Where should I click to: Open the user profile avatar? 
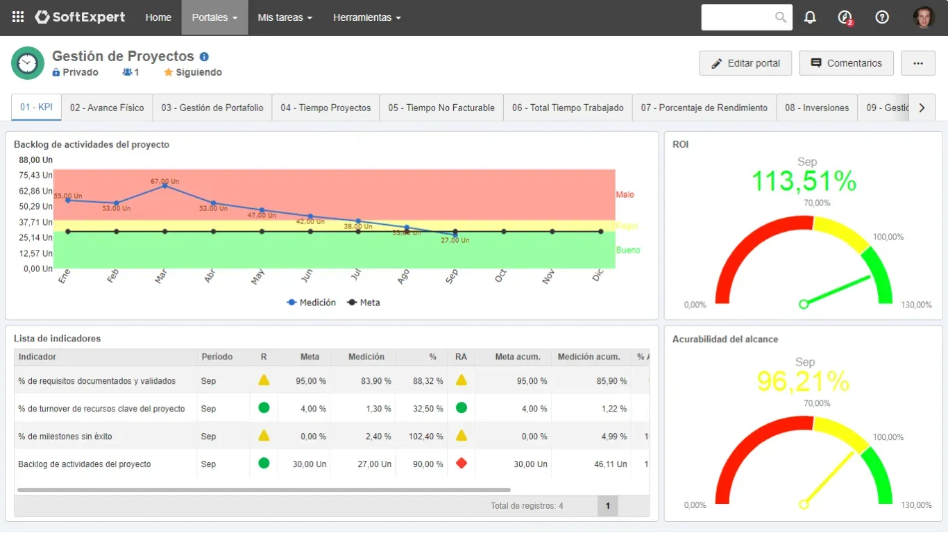pos(924,17)
